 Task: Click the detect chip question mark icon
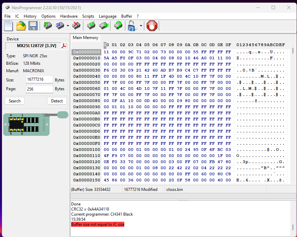point(118,25)
